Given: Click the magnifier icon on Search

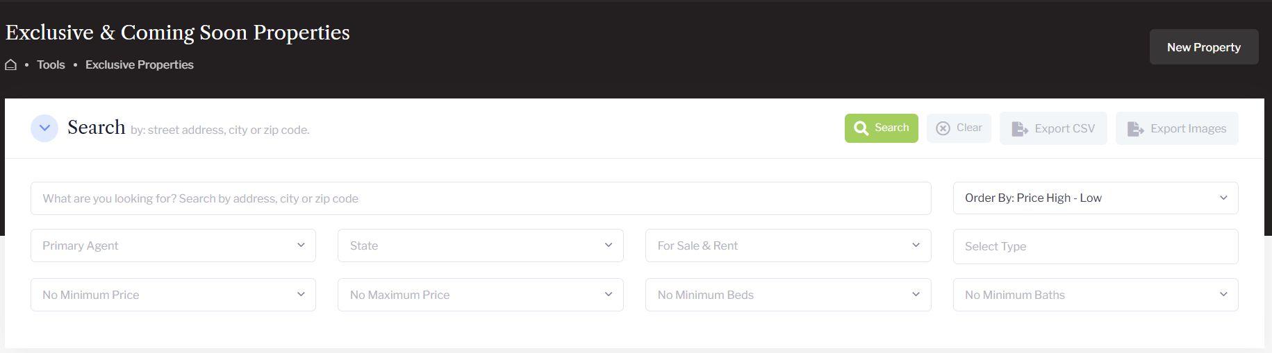Looking at the screenshot, I should pos(861,128).
